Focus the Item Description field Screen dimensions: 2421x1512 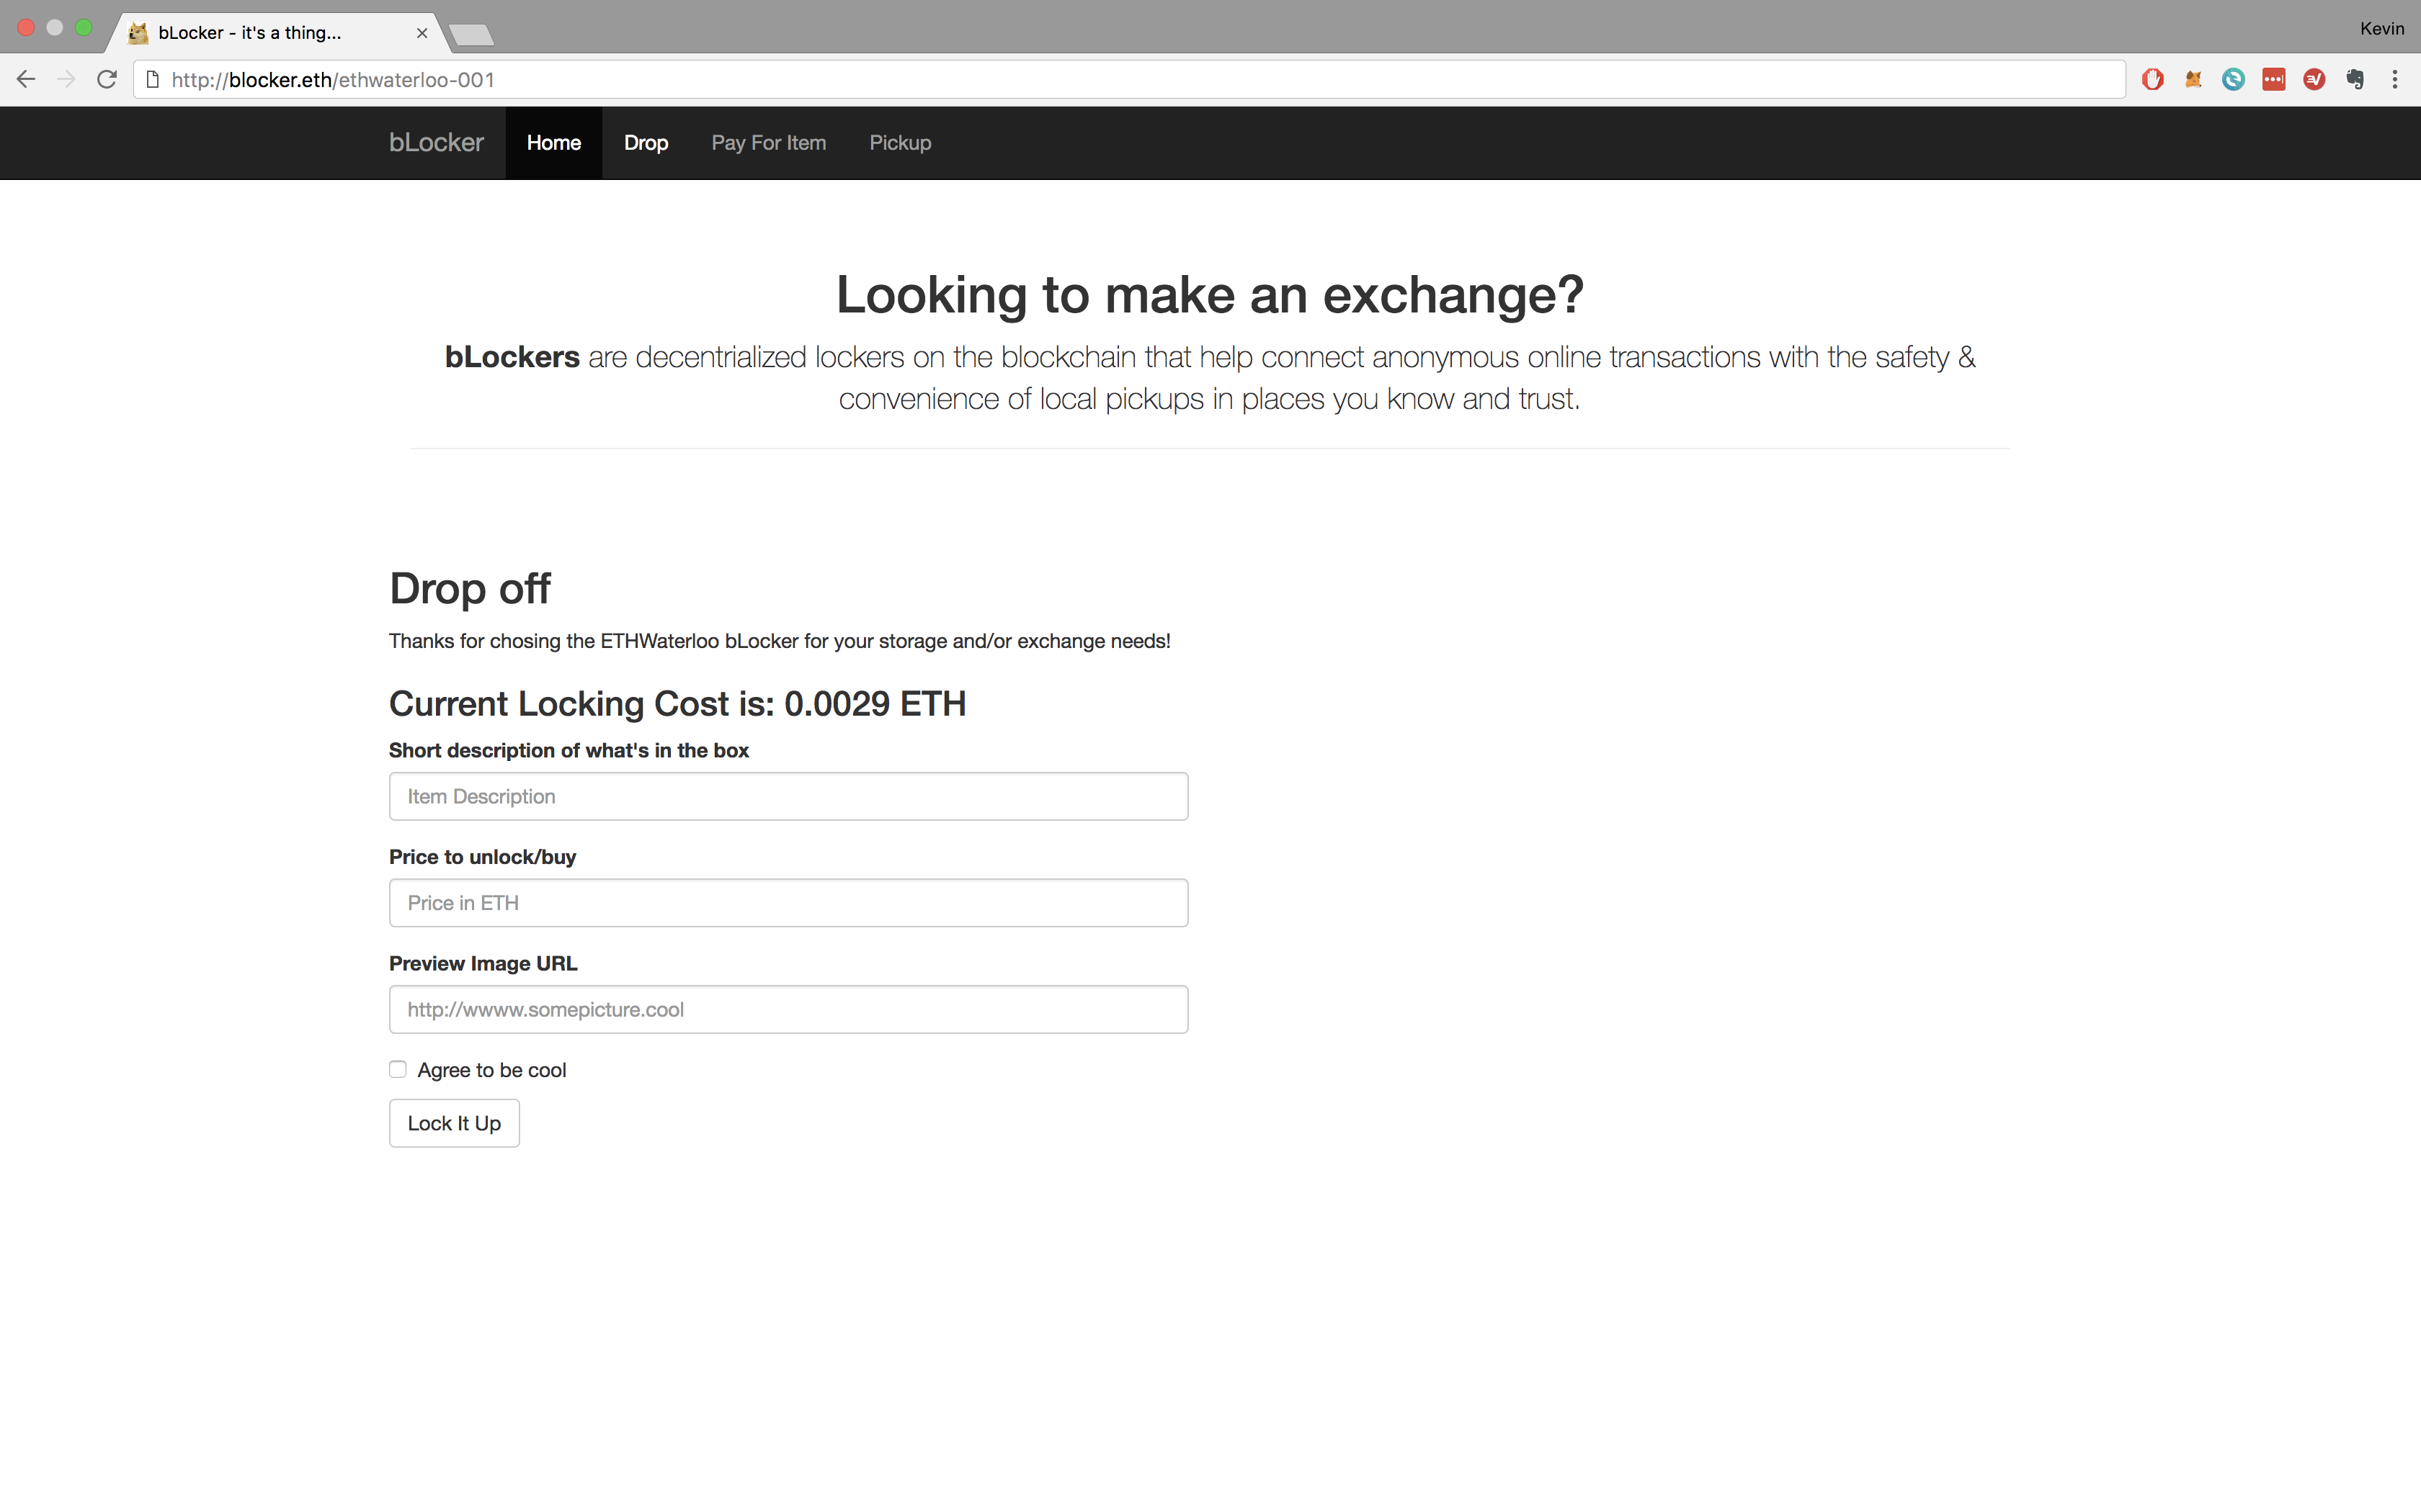(x=788, y=796)
